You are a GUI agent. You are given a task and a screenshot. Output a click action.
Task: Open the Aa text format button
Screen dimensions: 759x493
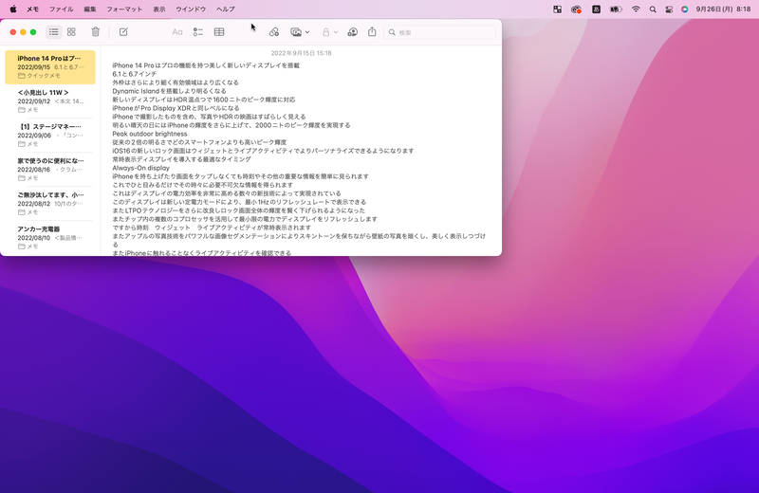tap(177, 32)
